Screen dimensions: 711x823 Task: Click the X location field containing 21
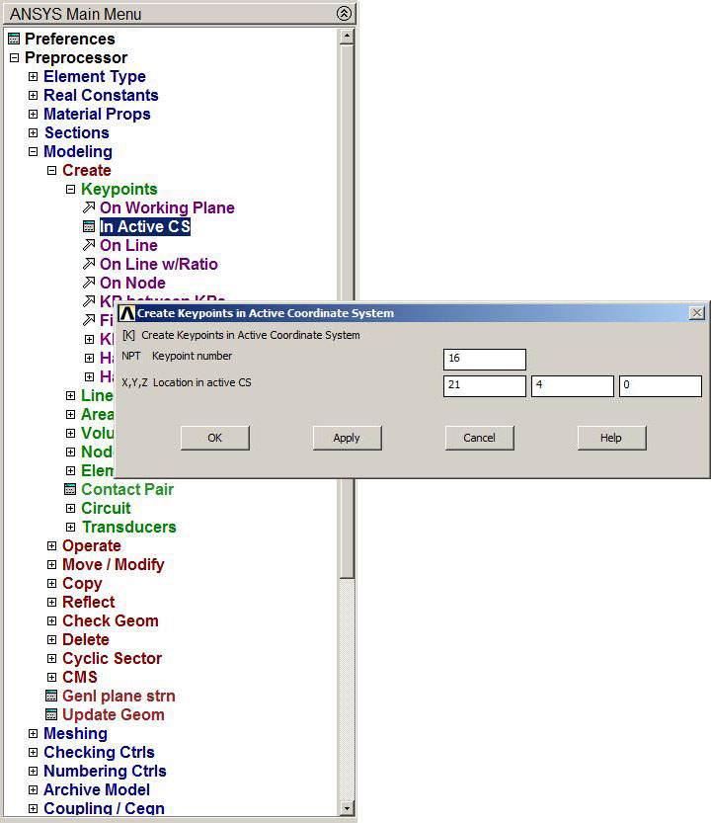(484, 385)
